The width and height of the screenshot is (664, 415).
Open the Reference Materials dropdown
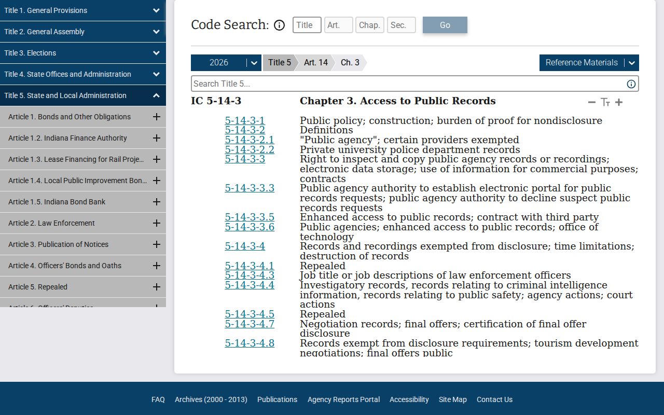click(589, 63)
